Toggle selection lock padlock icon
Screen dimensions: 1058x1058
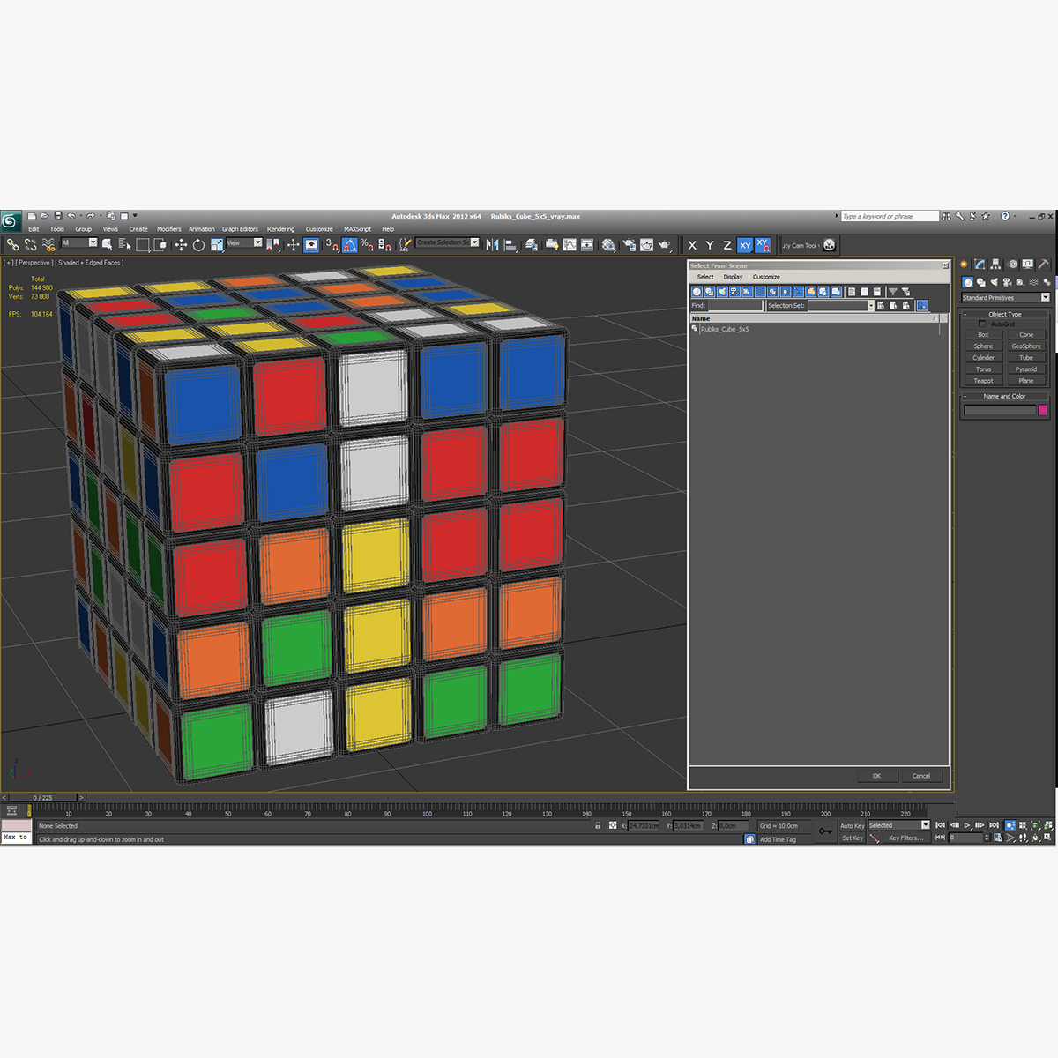tap(598, 826)
